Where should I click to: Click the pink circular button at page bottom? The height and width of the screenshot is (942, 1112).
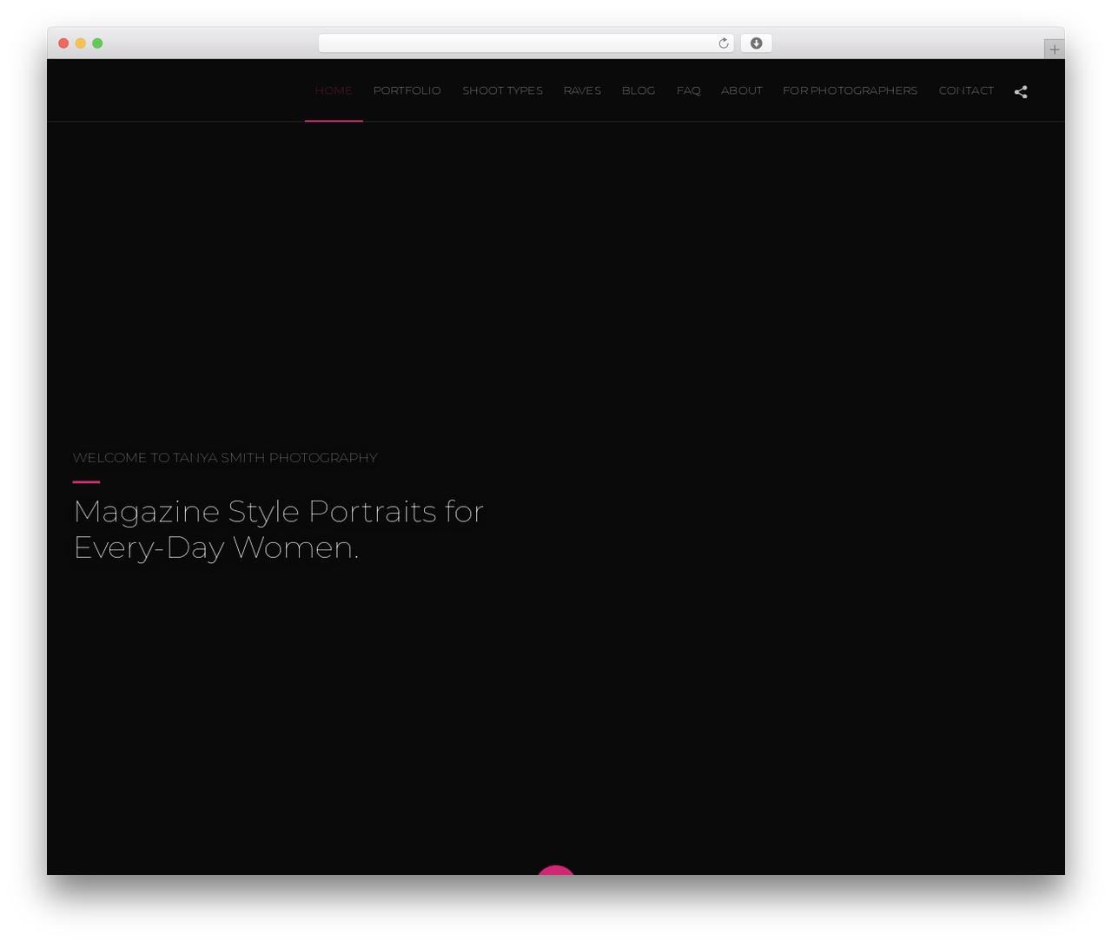[x=556, y=870]
